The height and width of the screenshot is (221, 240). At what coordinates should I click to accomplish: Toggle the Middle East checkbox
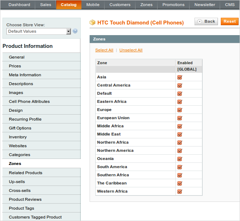pos(180,134)
